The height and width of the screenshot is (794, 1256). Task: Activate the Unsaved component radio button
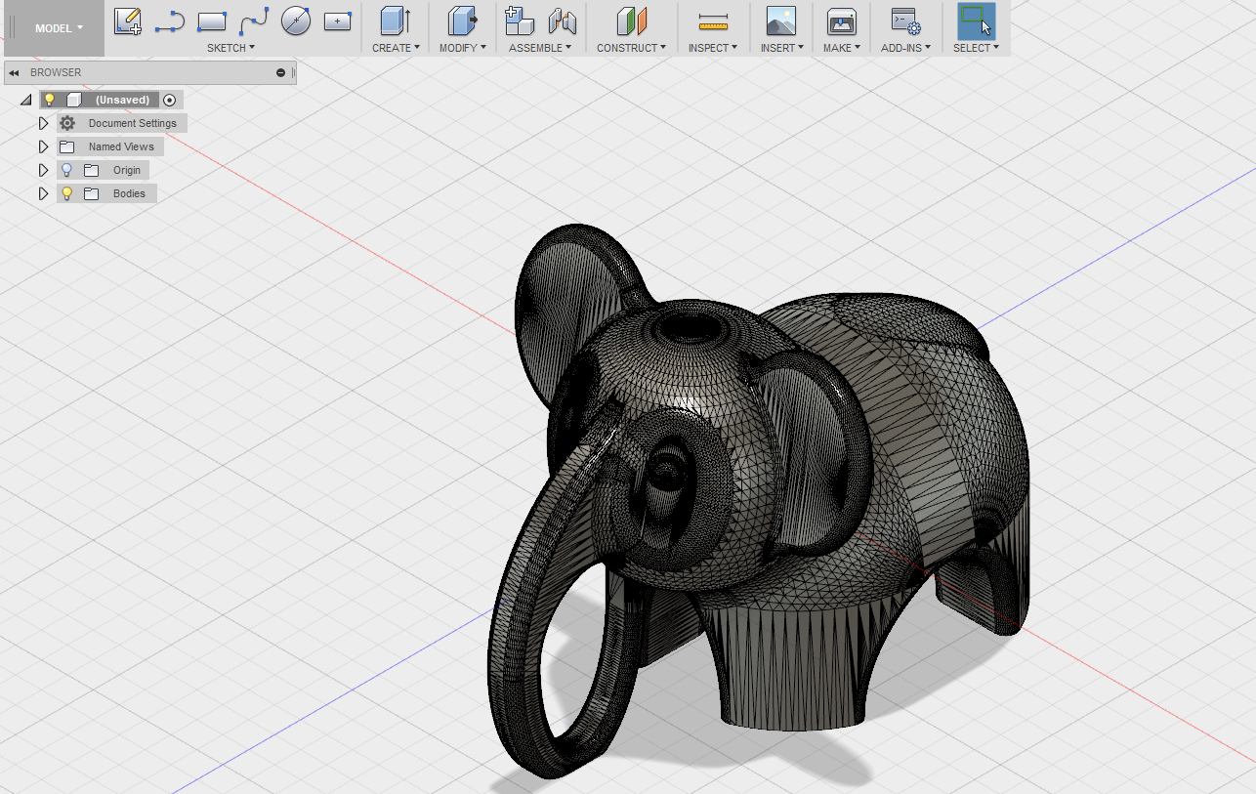(x=170, y=100)
